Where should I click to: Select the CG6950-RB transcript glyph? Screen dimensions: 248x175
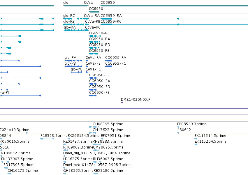(x=93, y=54)
